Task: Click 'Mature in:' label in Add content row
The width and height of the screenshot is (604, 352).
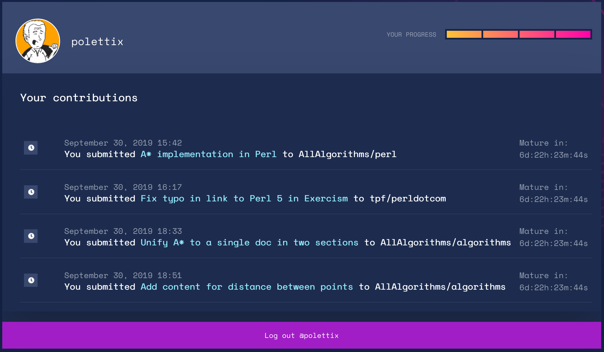Action: pyautogui.click(x=544, y=276)
